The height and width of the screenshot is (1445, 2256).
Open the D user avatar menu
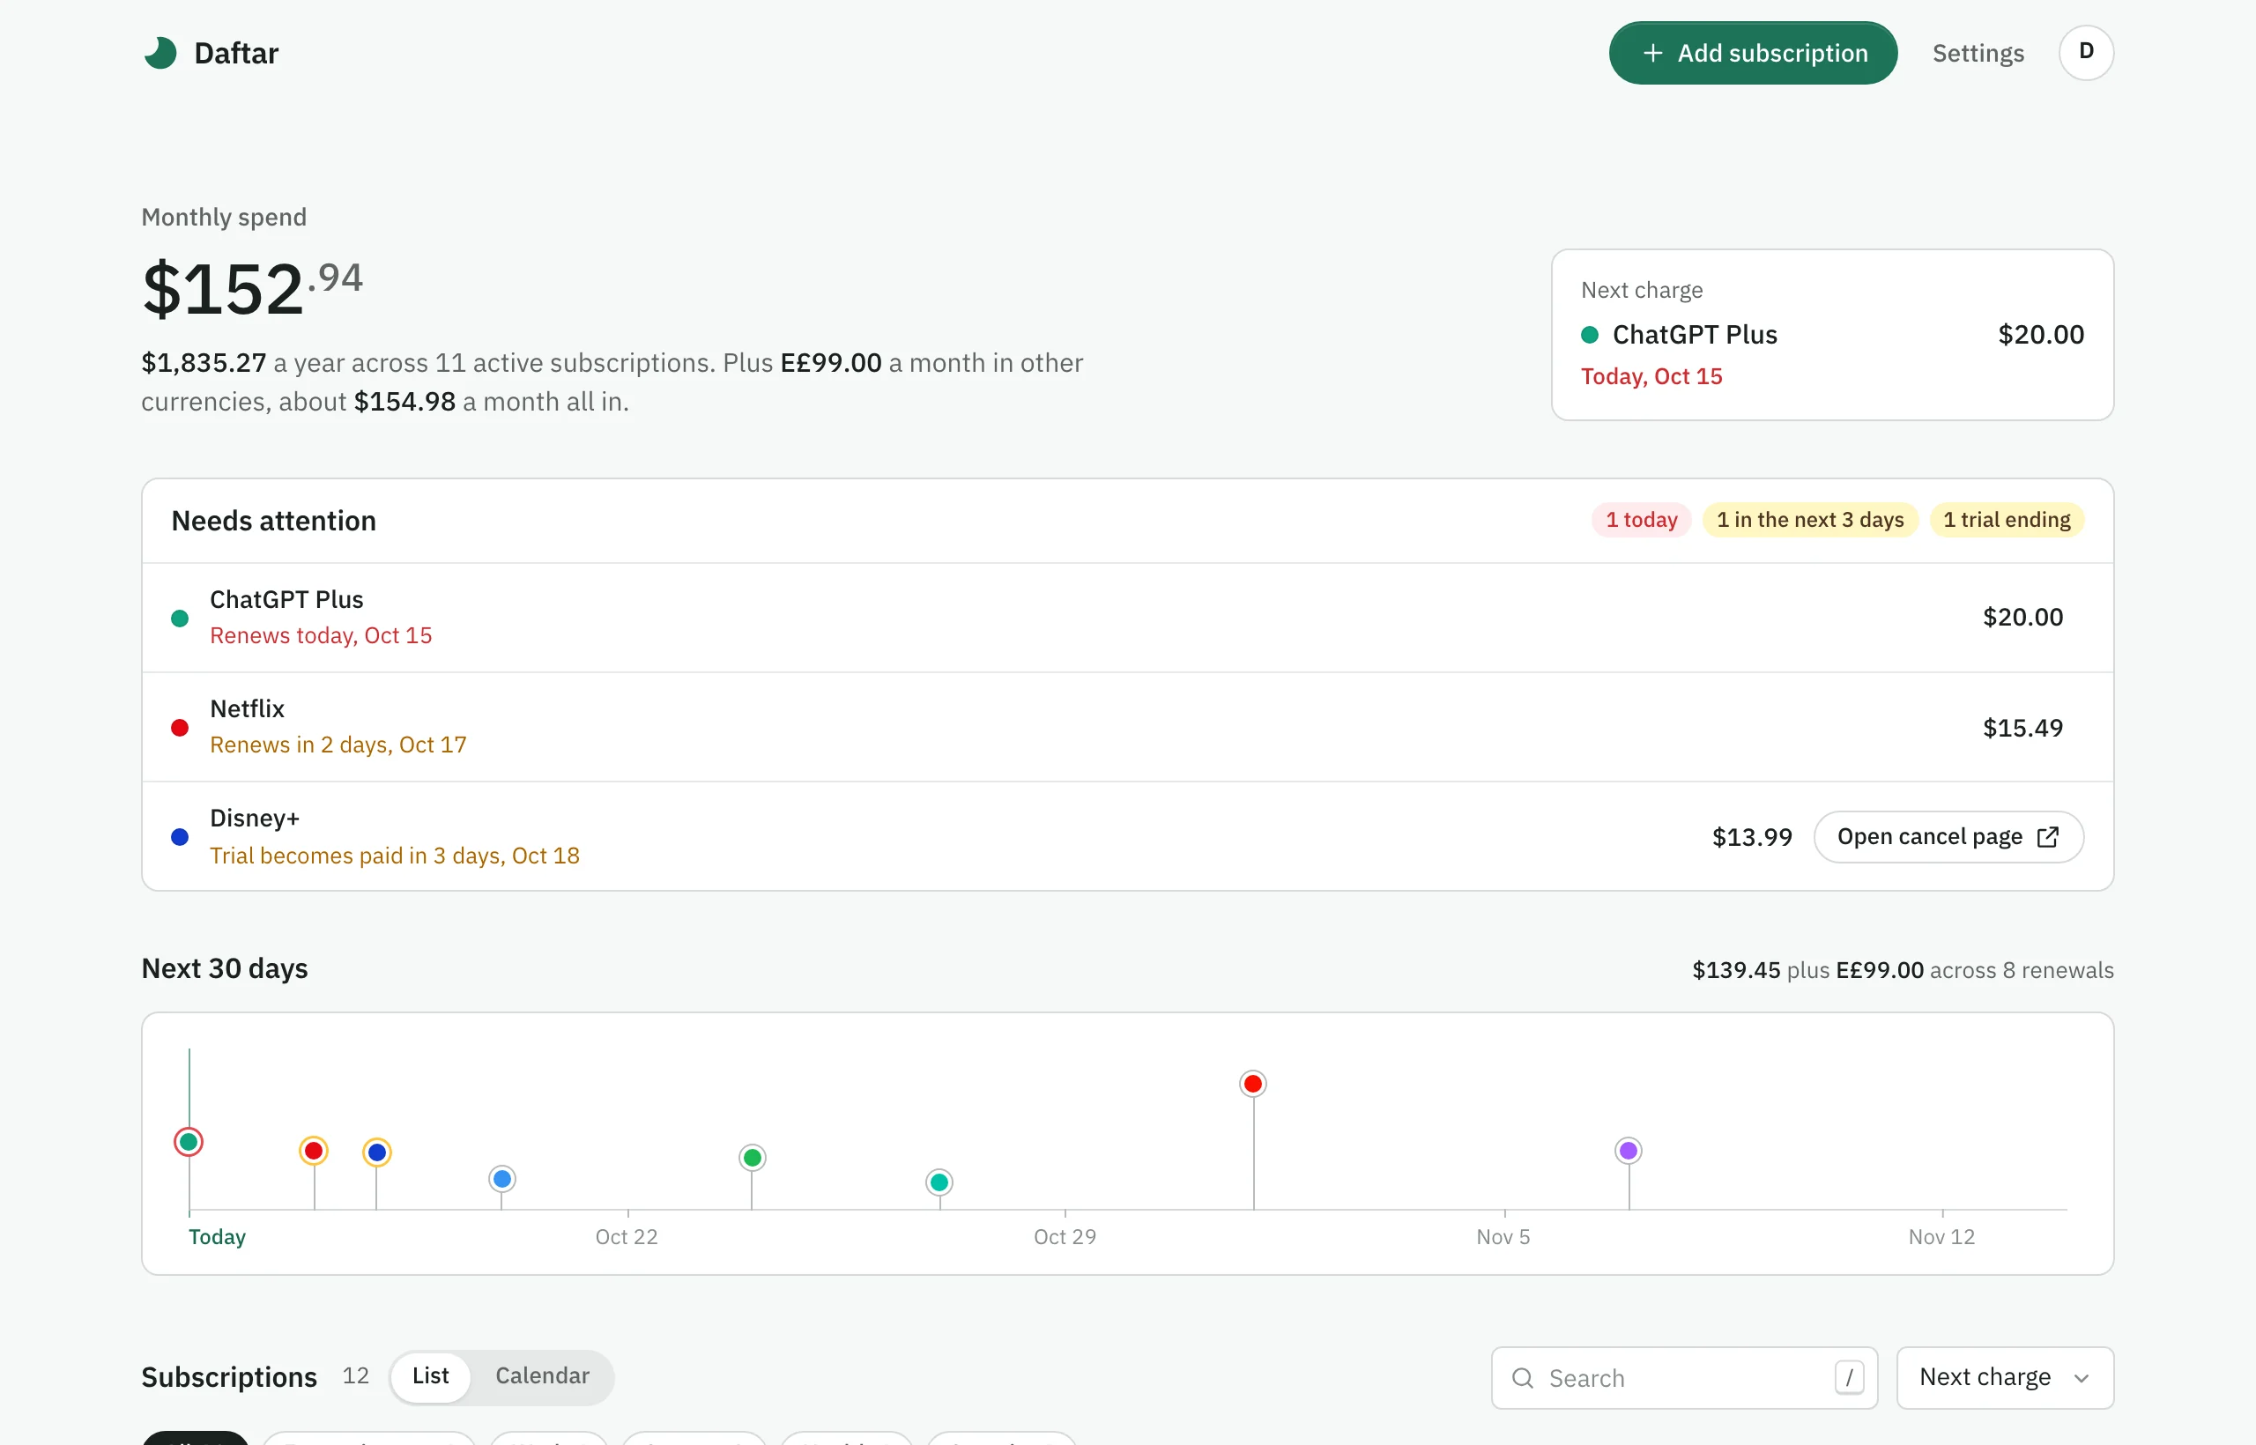[2086, 53]
